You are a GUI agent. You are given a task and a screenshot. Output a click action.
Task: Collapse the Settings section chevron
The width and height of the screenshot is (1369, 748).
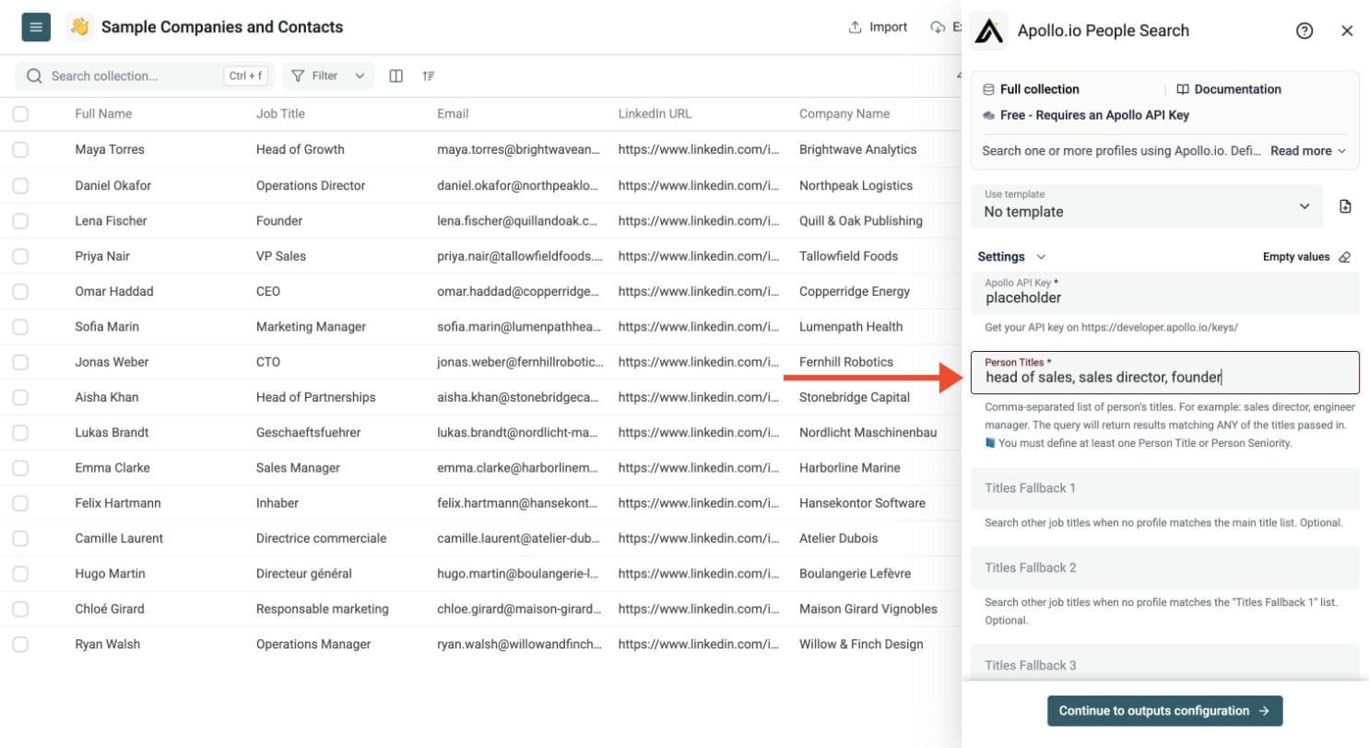point(1041,257)
